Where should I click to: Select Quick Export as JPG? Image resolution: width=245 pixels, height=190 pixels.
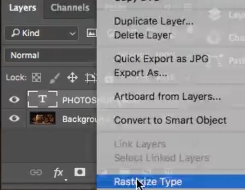point(161,59)
